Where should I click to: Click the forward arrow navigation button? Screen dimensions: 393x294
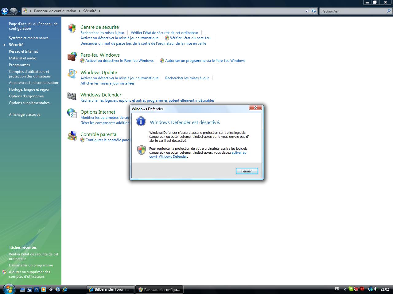[13, 11]
